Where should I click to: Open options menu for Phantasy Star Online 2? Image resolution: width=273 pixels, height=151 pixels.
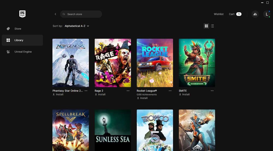(86, 91)
